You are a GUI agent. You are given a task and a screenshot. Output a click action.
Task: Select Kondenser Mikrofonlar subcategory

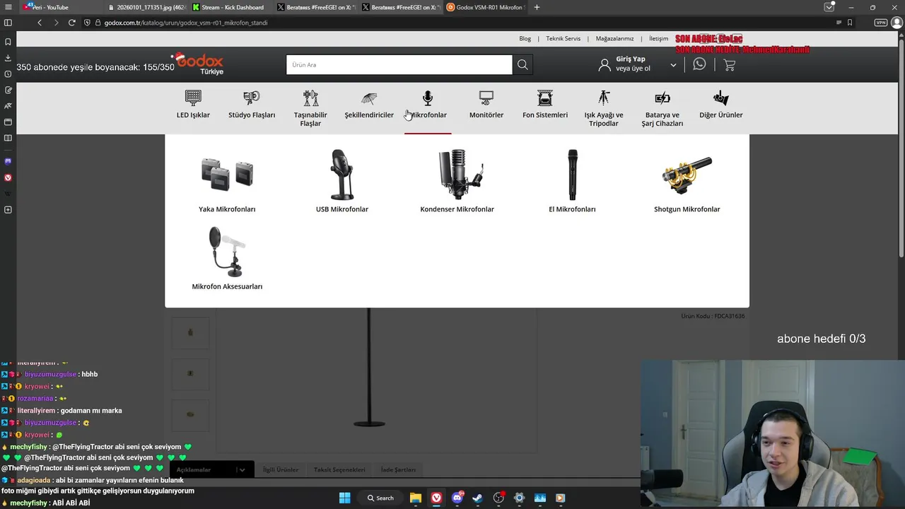(x=457, y=180)
